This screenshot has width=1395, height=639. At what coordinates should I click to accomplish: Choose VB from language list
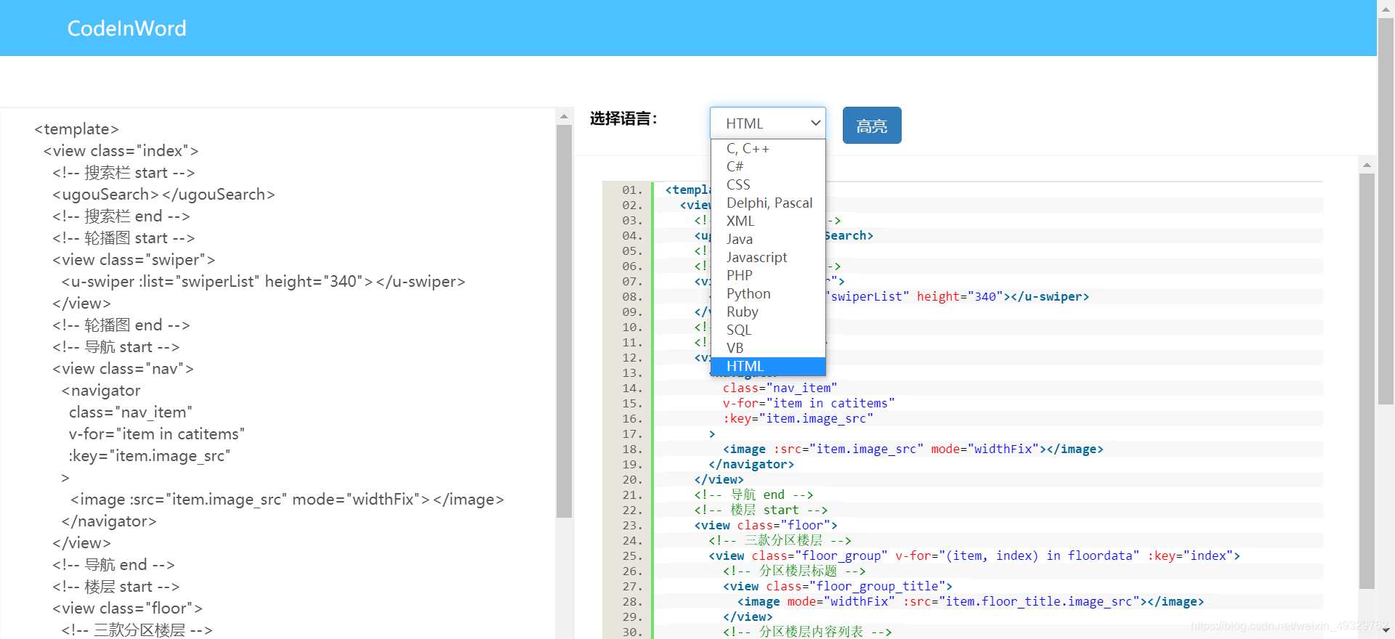click(x=768, y=349)
